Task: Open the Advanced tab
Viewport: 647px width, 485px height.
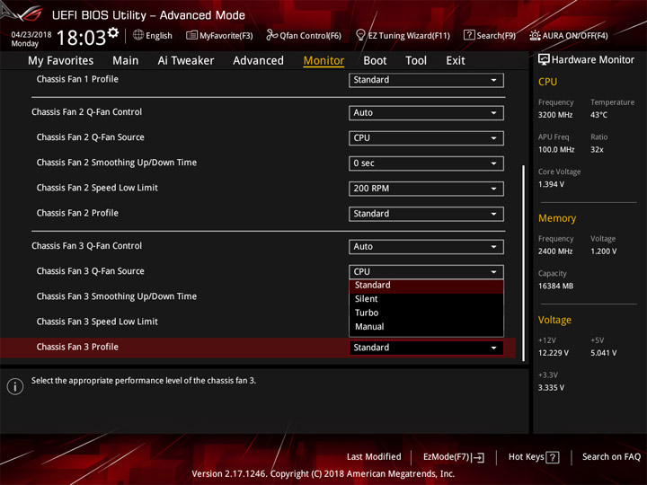Action: 258,61
